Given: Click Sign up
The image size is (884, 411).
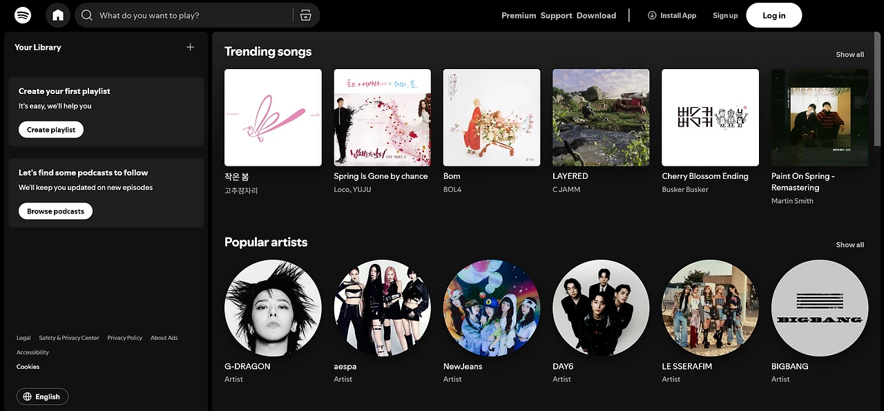Looking at the screenshot, I should (x=725, y=15).
